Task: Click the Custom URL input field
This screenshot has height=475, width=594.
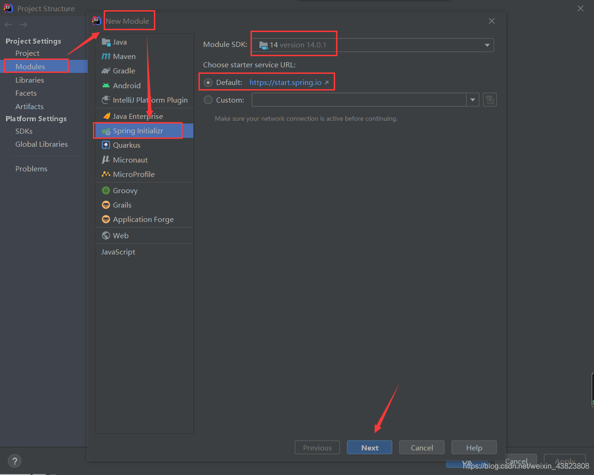Action: coord(359,100)
